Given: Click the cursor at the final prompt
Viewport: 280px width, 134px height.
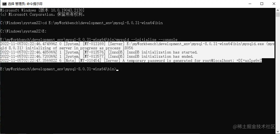Looking at the screenshot, I should click(117, 70).
